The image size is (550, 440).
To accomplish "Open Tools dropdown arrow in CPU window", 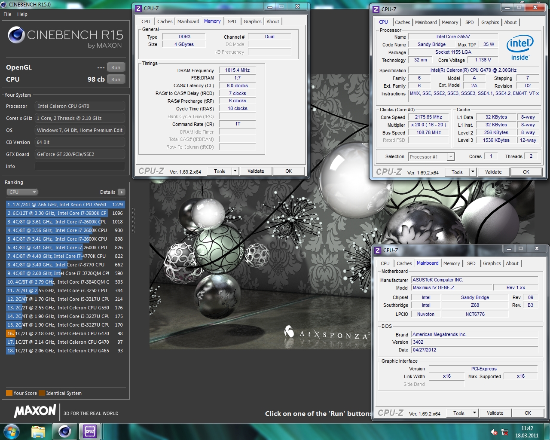I will coord(473,172).
